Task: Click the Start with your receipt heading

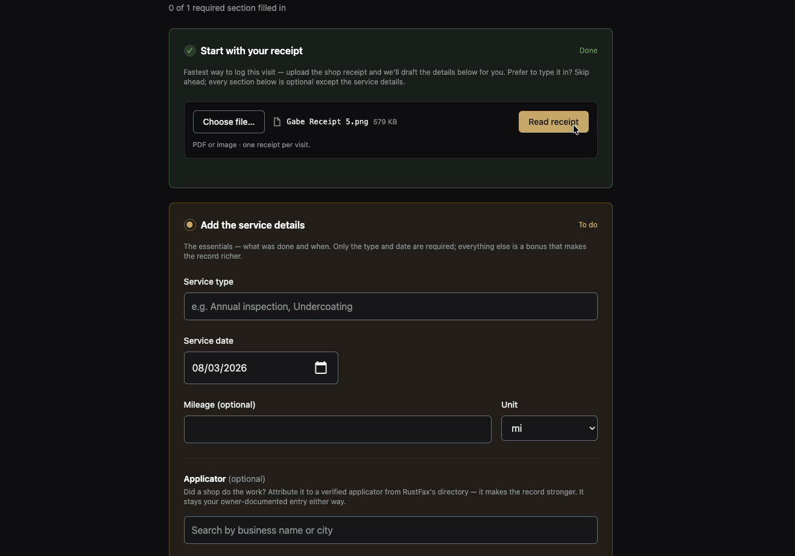Action: click(x=252, y=51)
